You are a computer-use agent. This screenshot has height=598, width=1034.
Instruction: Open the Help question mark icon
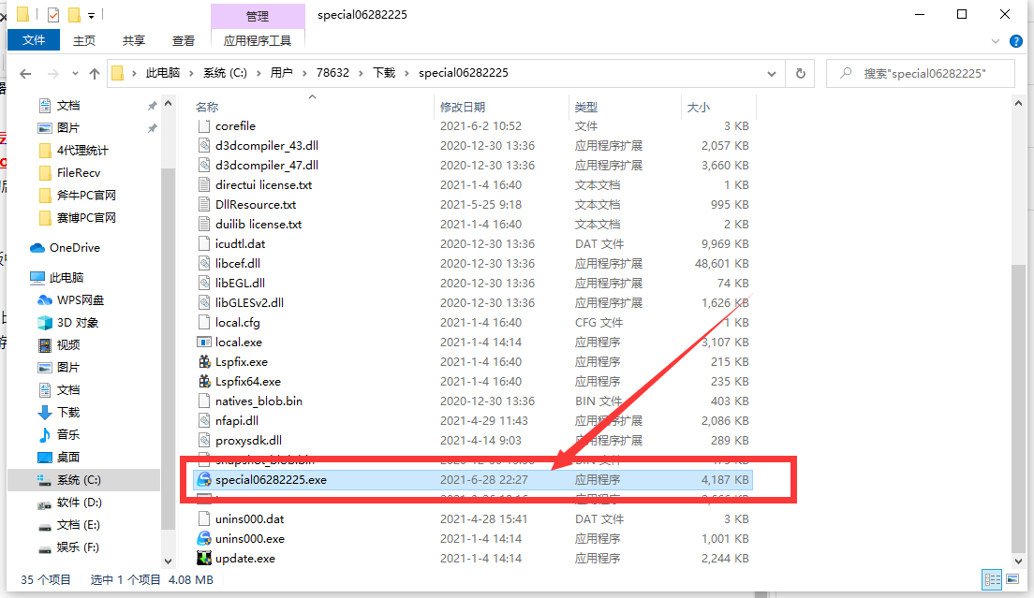(x=1016, y=41)
